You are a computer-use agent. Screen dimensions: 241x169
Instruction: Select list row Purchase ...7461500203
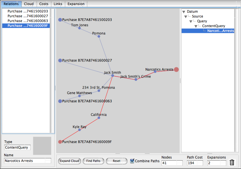point(26,11)
